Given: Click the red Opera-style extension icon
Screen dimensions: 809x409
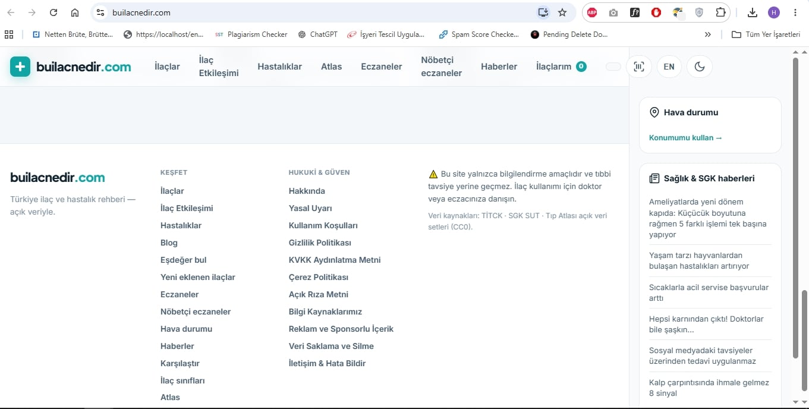Looking at the screenshot, I should [x=656, y=12].
